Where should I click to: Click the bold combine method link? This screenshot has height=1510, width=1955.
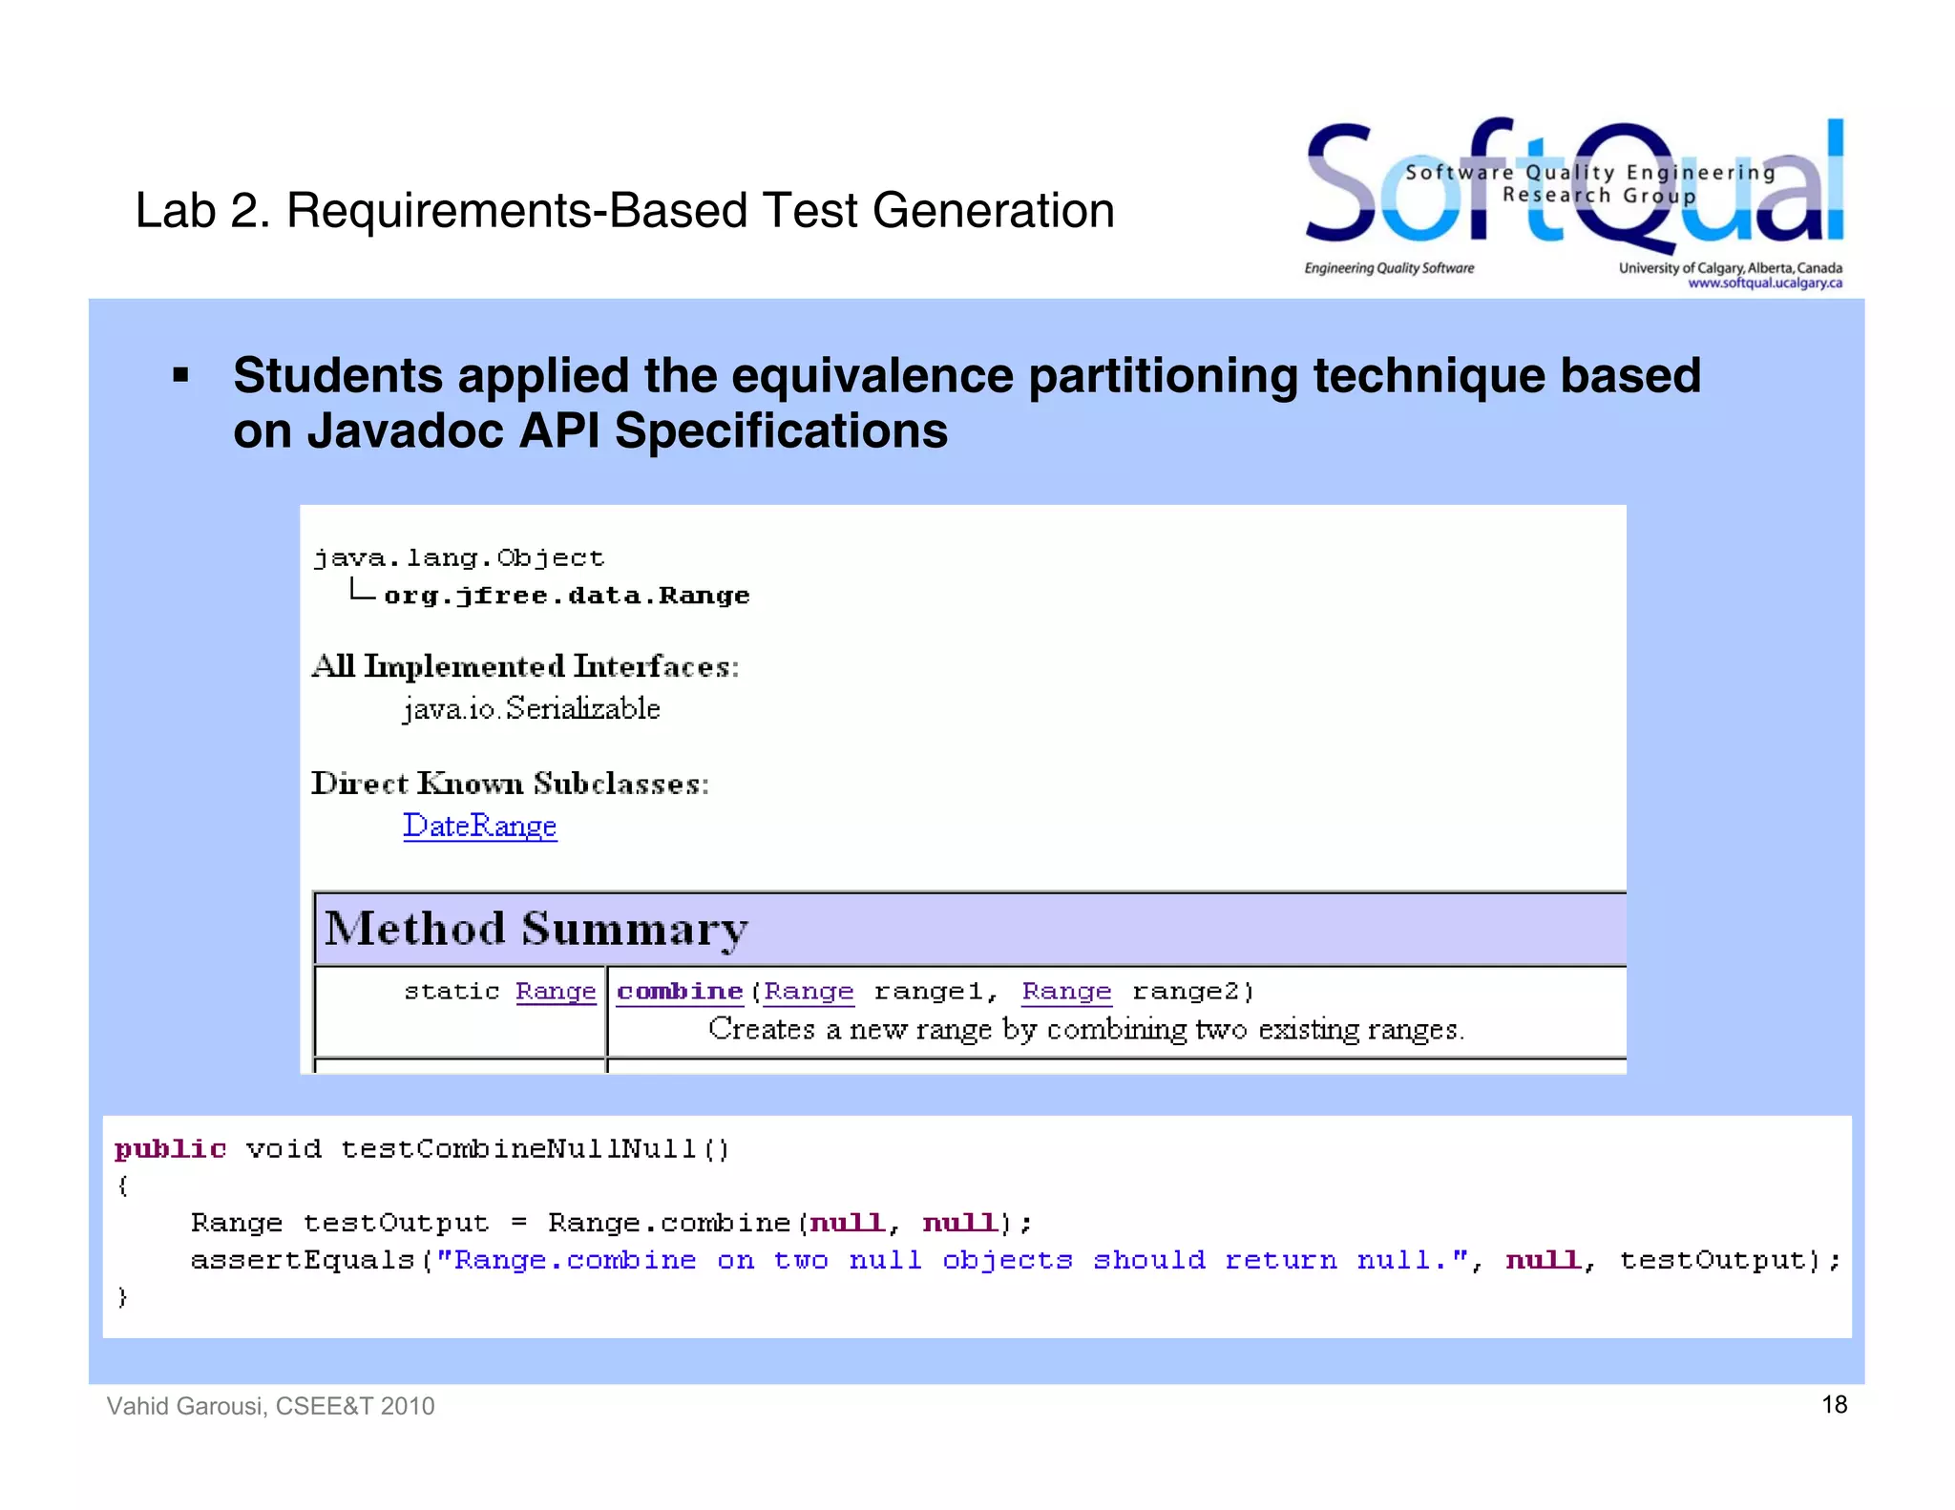tap(680, 992)
